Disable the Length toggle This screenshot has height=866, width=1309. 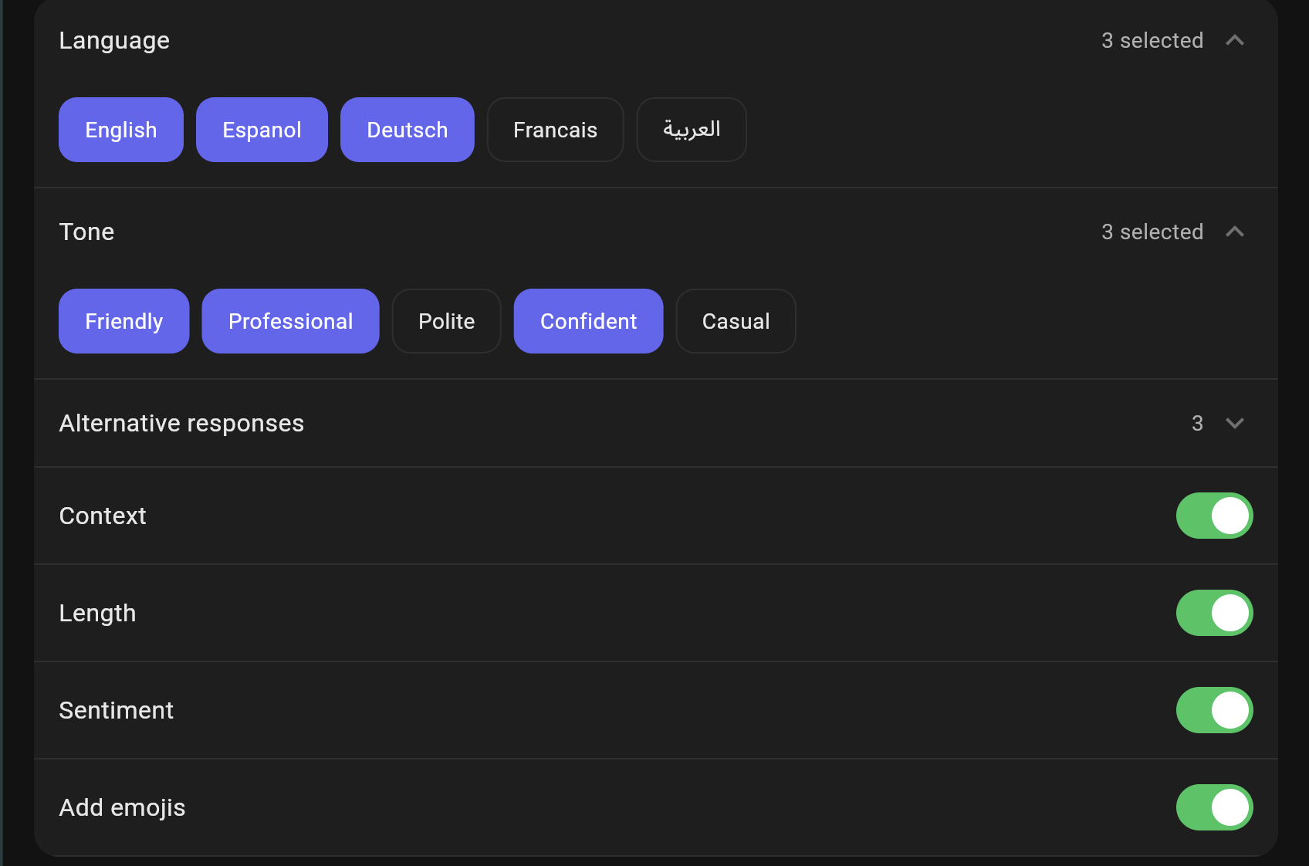tap(1214, 613)
